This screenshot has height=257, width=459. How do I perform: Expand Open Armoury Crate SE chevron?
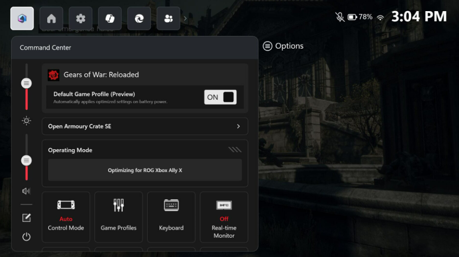(x=238, y=126)
